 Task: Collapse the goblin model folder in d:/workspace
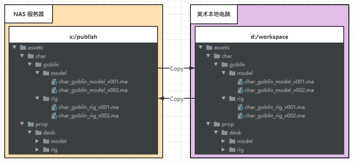[223, 73]
